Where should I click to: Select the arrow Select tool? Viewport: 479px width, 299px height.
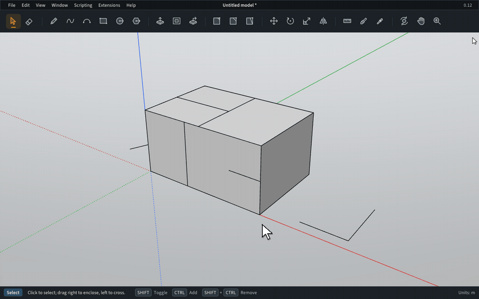coord(13,21)
